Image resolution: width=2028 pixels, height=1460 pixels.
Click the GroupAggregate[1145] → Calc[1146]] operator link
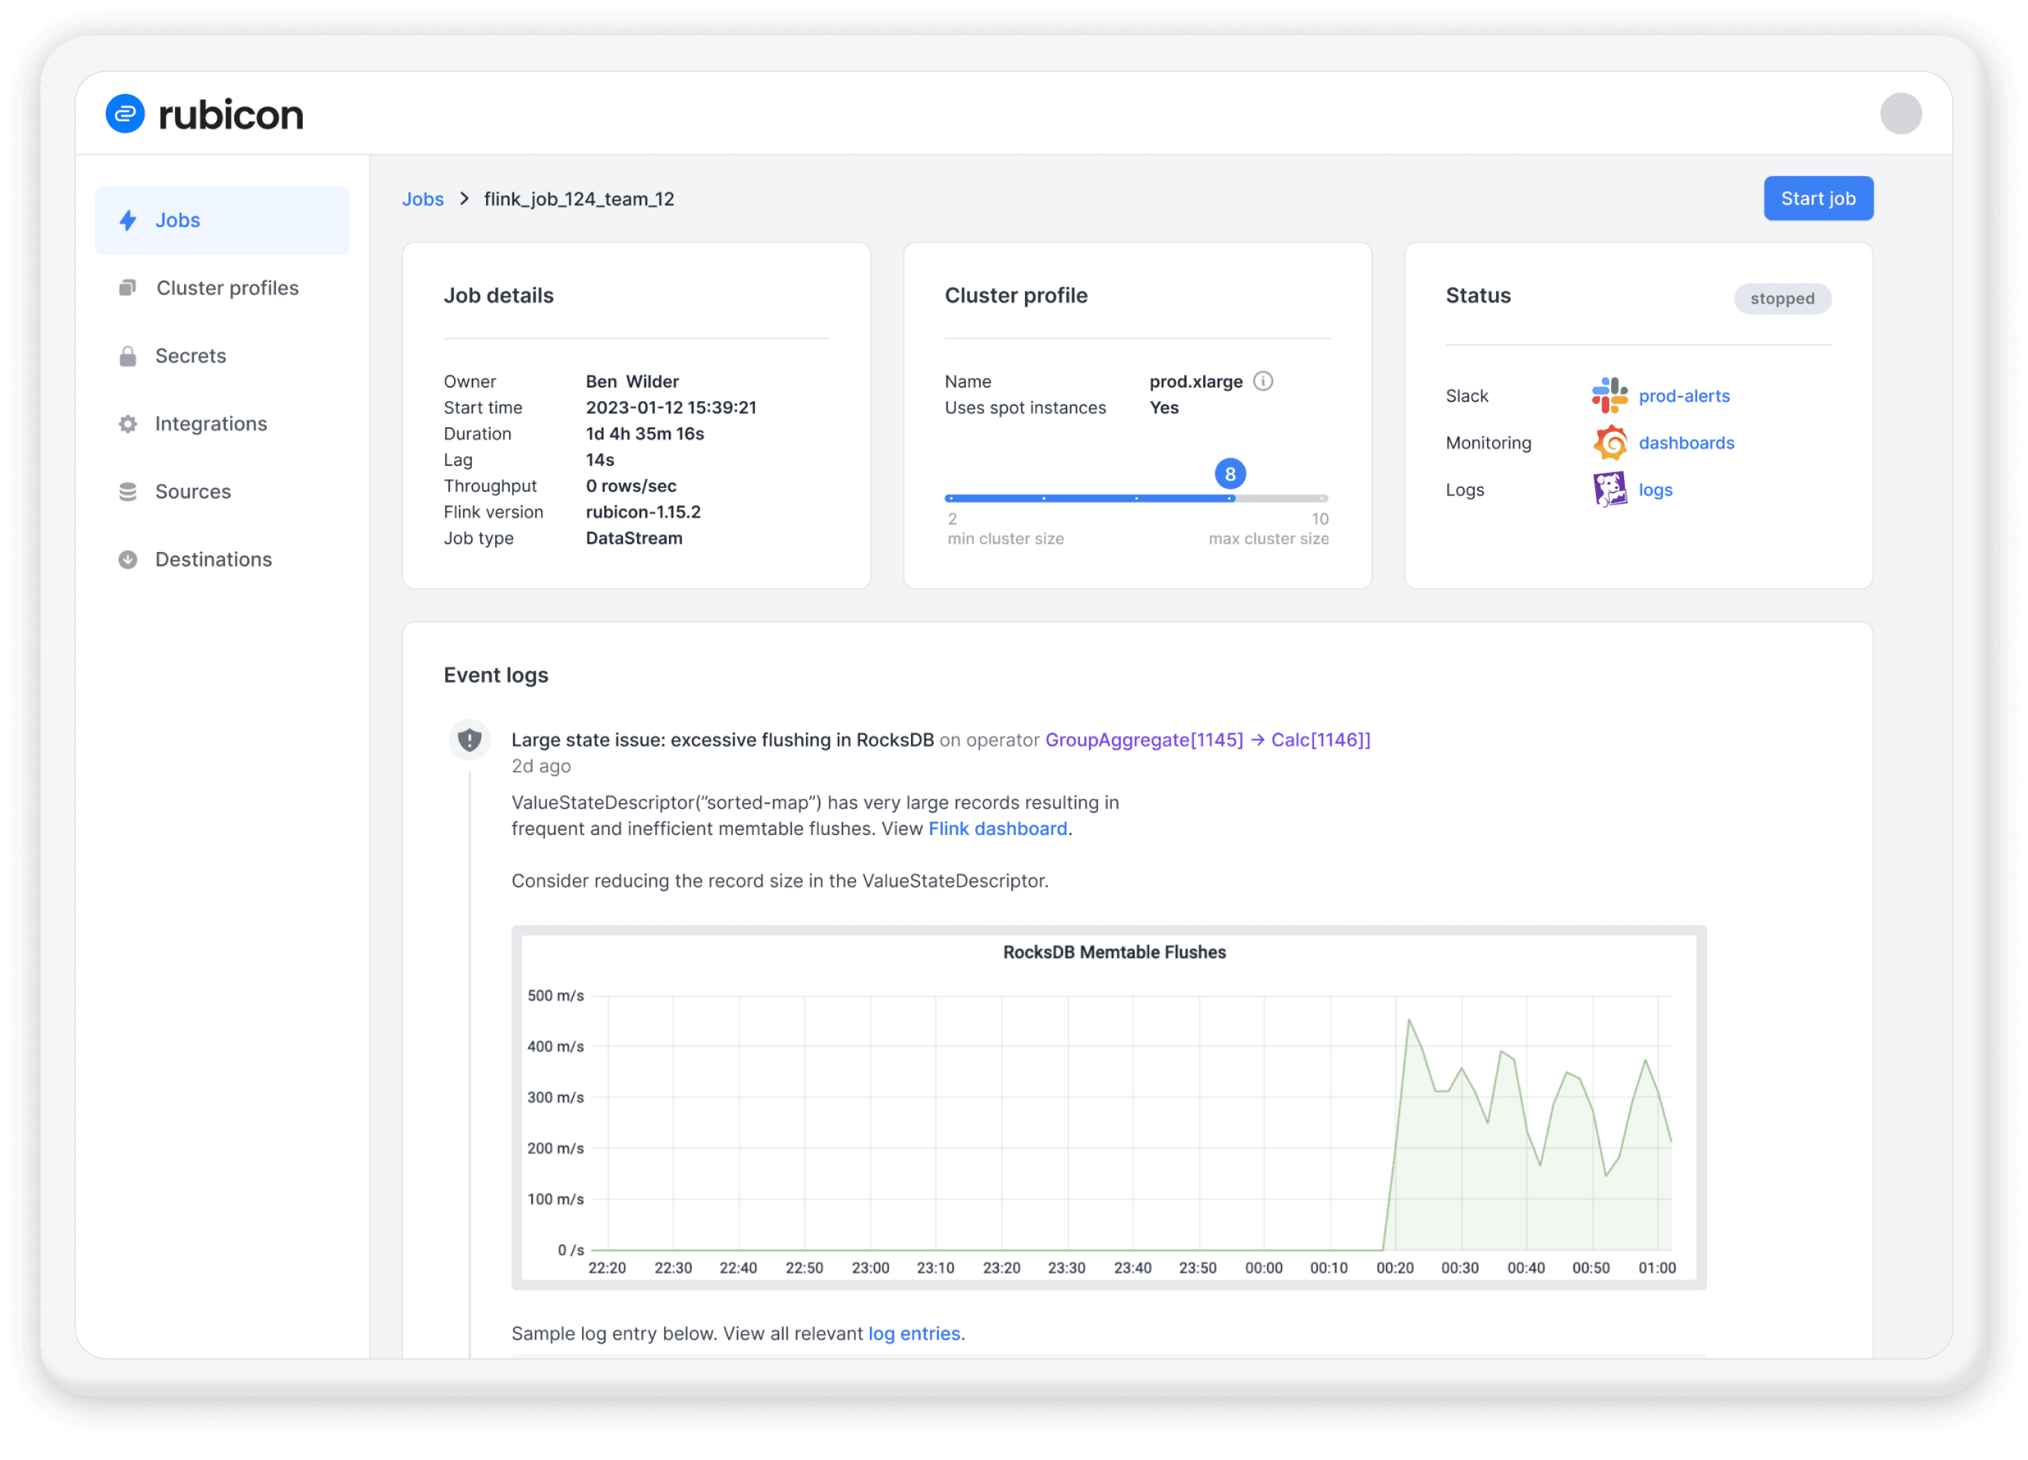1207,740
